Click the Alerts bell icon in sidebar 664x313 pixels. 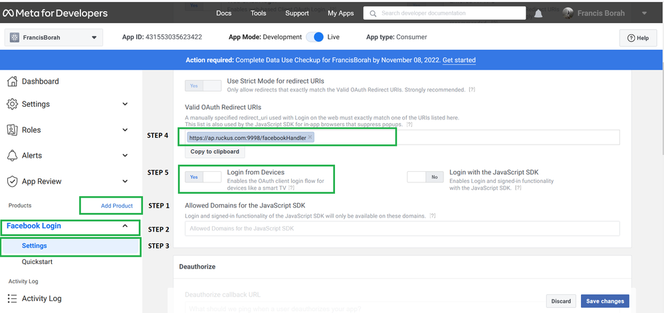pos(12,156)
